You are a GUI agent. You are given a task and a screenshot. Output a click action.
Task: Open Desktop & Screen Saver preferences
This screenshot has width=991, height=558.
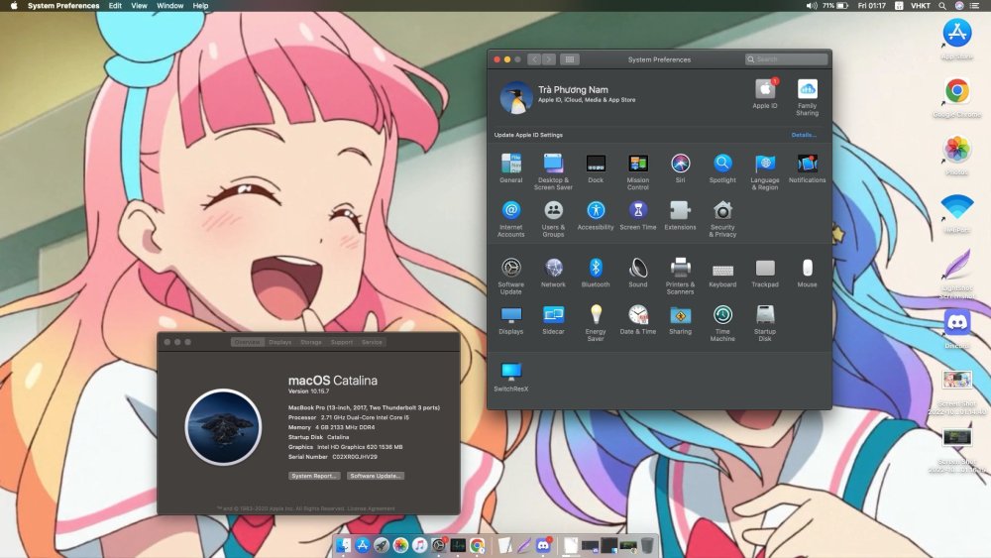(x=553, y=171)
